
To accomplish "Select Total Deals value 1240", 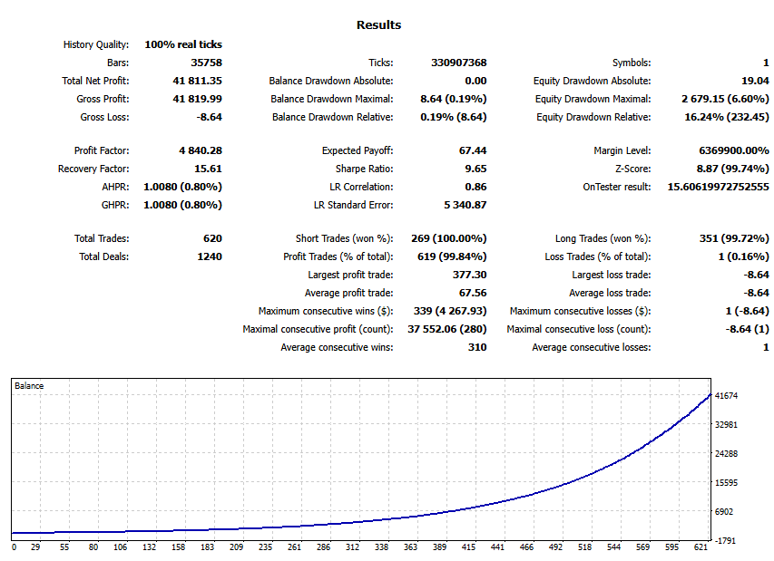I will click(210, 256).
